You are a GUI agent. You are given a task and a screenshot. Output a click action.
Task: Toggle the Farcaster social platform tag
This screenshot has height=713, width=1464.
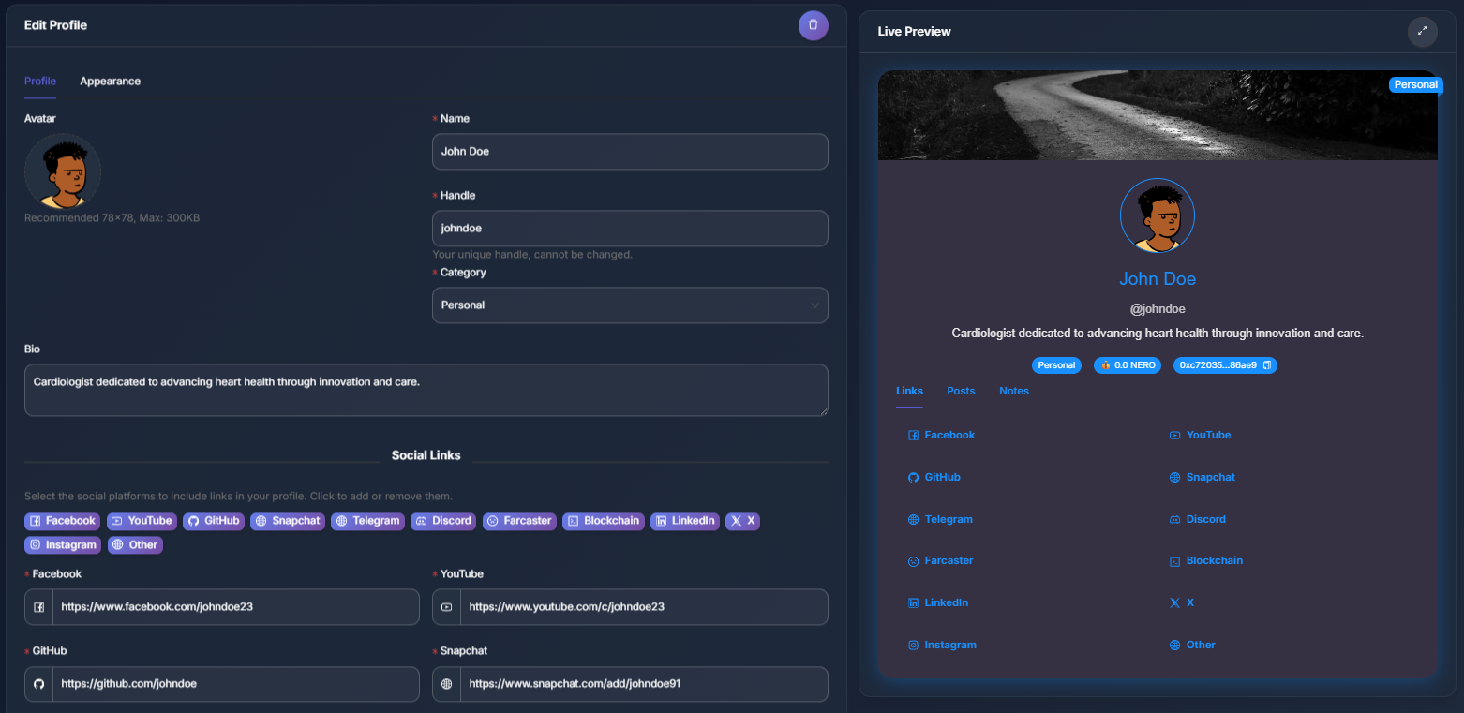coord(519,521)
